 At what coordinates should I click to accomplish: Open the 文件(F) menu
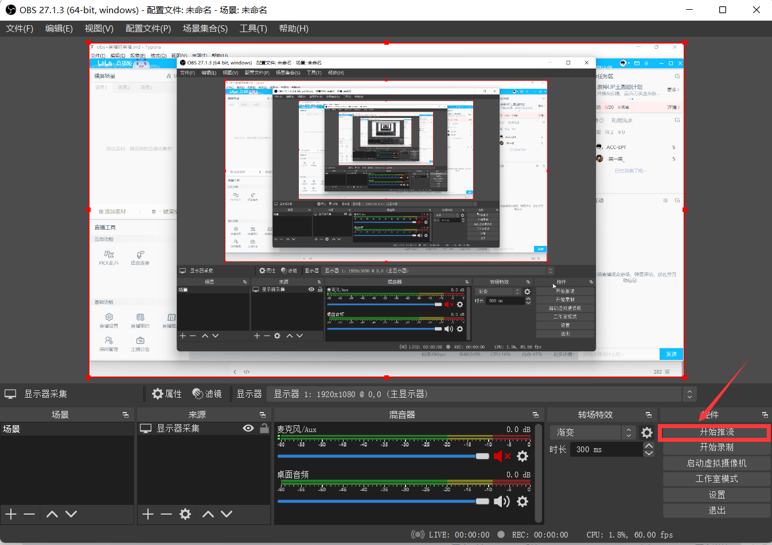tap(20, 28)
